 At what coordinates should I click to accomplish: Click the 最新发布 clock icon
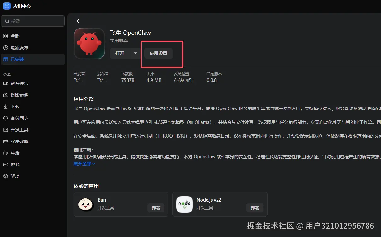pyautogui.click(x=6, y=48)
